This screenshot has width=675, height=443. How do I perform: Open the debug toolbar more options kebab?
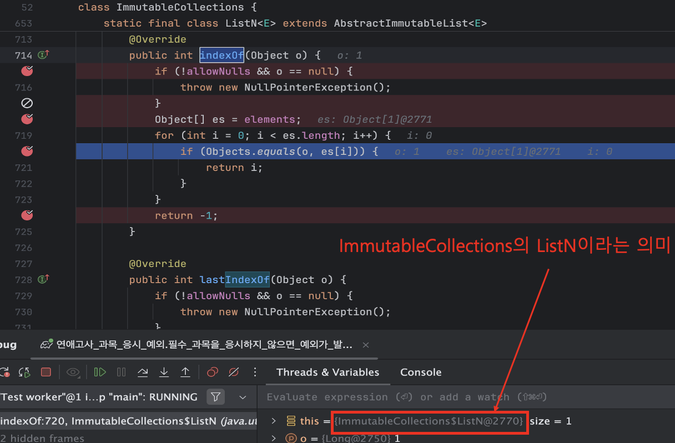click(x=255, y=372)
